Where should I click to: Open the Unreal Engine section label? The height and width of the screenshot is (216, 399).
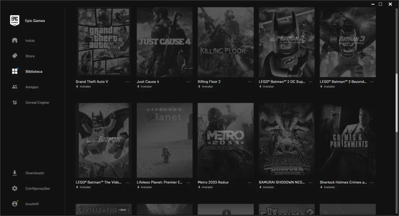point(37,103)
